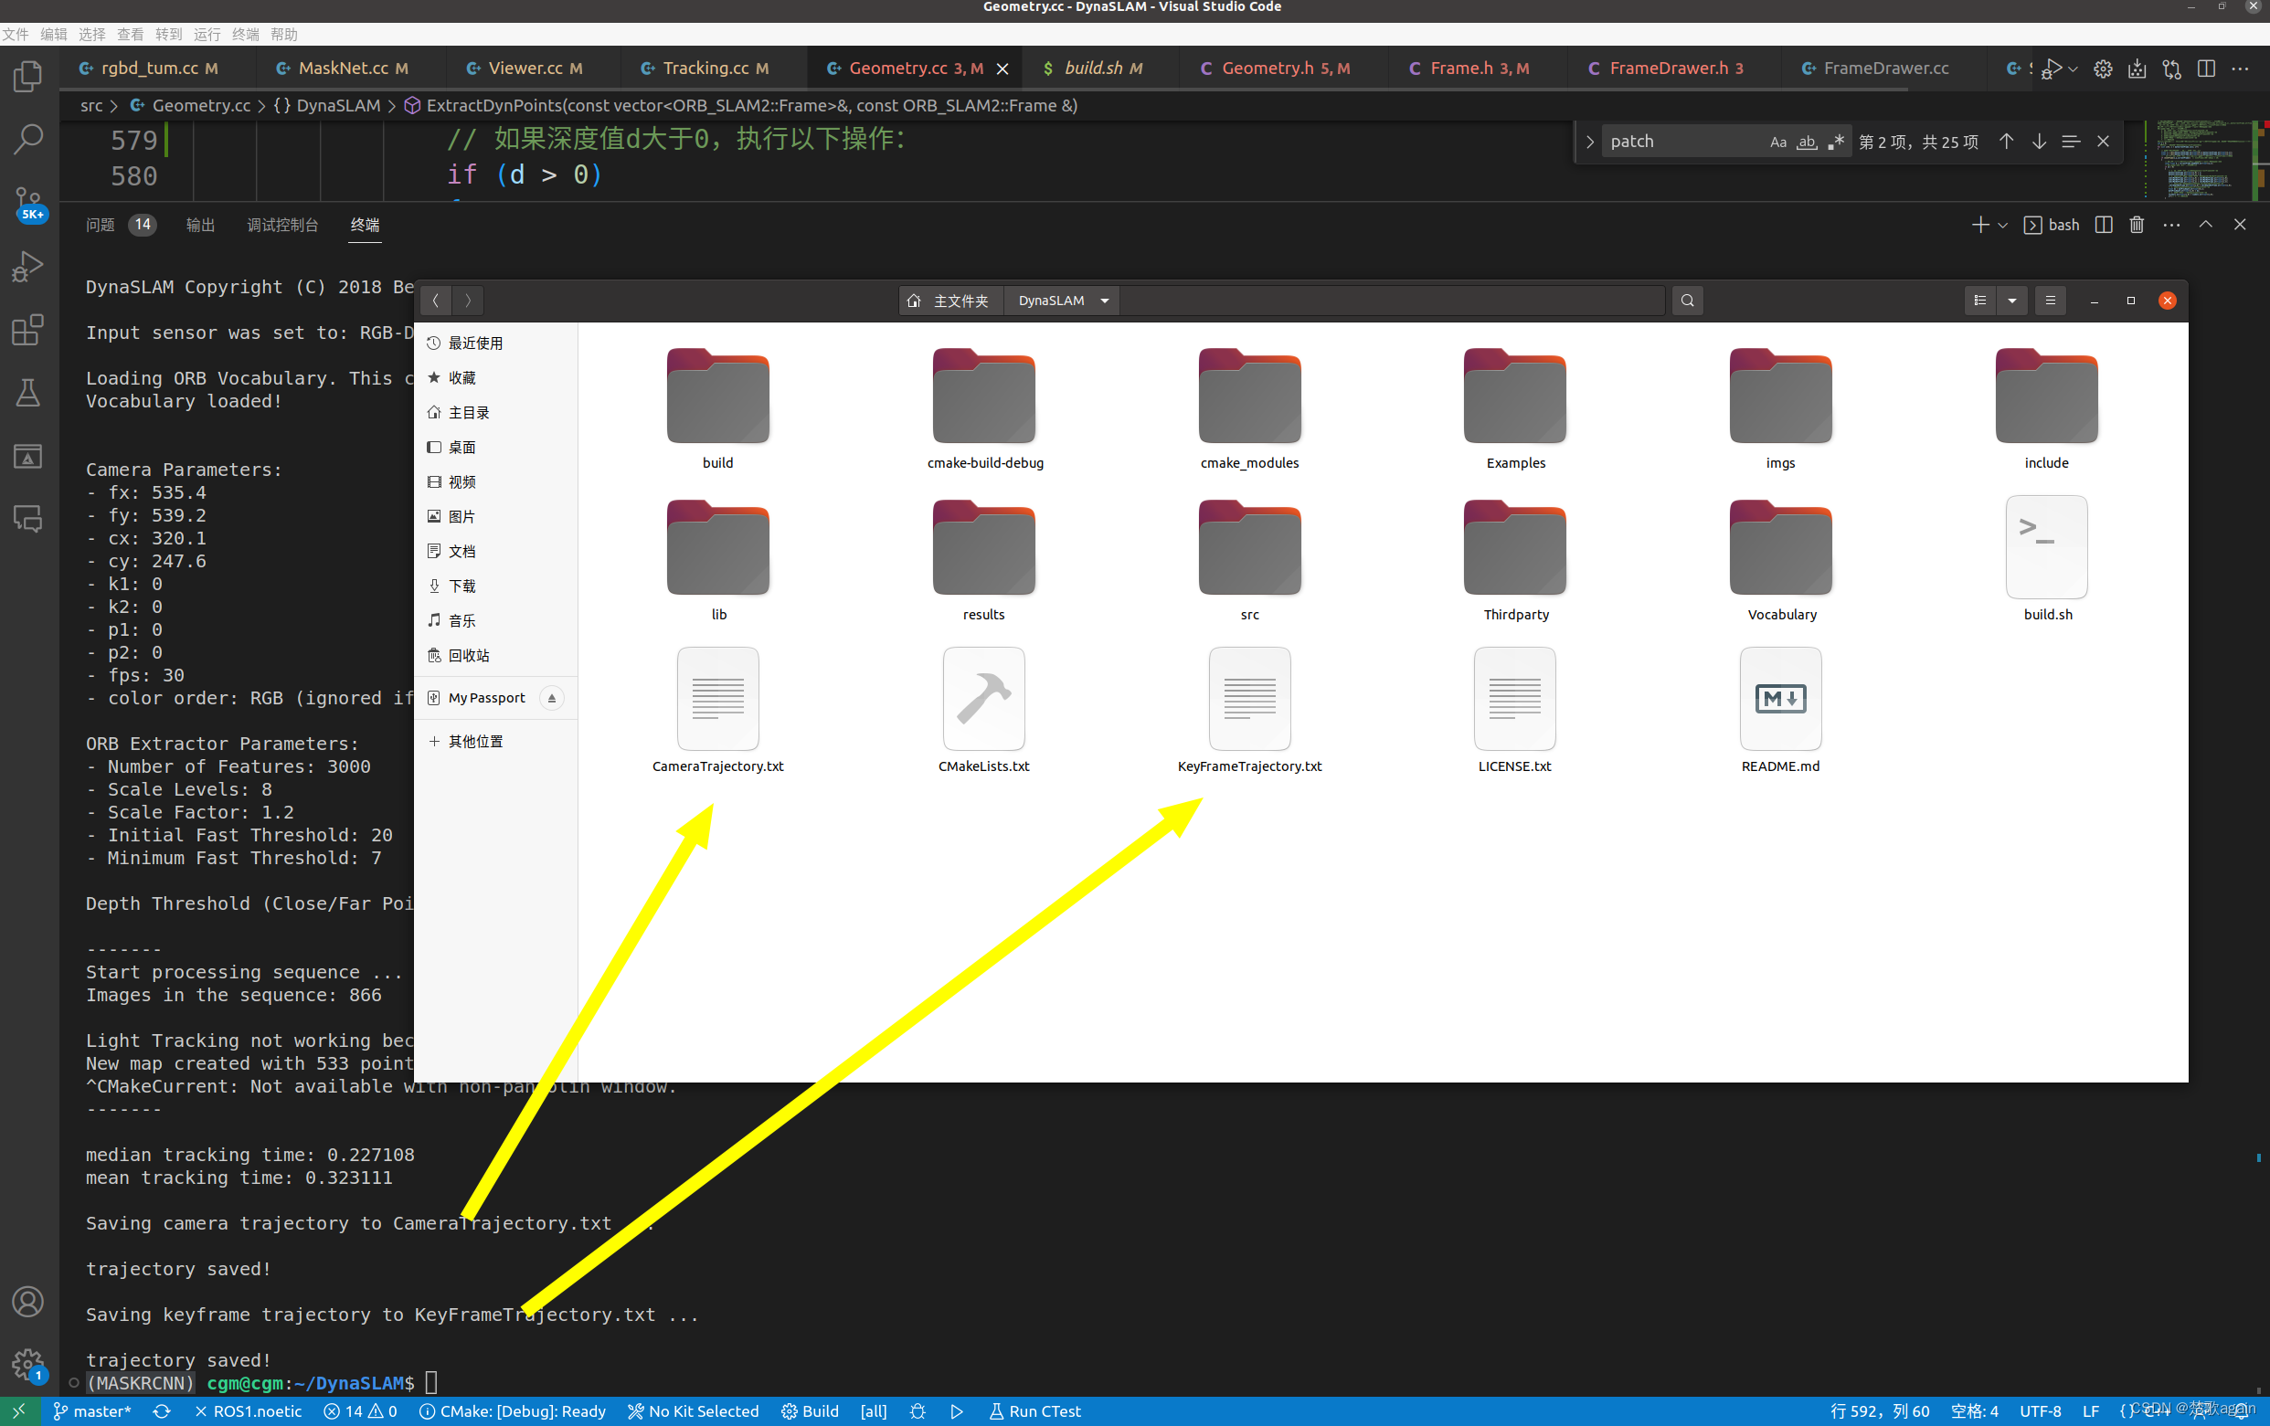Switch to the Tracking.cc tab
The width and height of the screenshot is (2270, 1426).
pyautogui.click(x=705, y=68)
